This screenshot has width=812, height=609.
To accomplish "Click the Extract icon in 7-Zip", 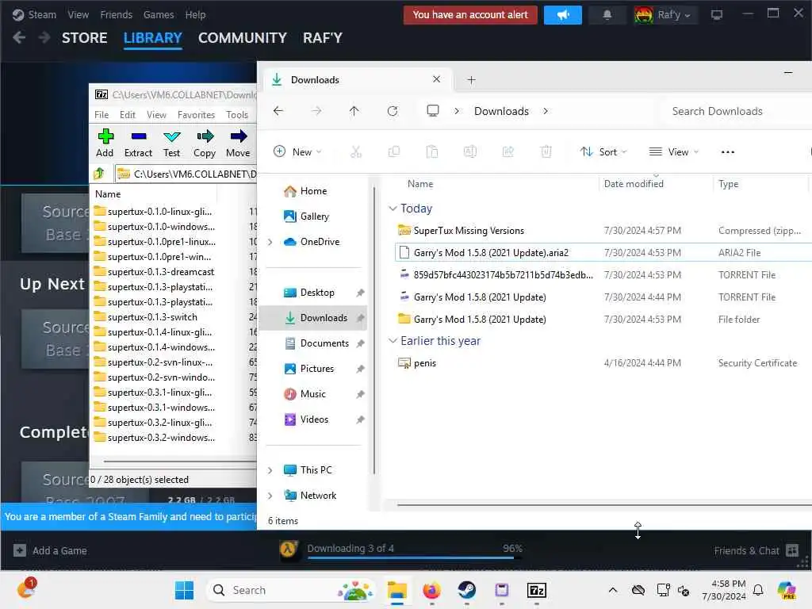I will pos(138,143).
